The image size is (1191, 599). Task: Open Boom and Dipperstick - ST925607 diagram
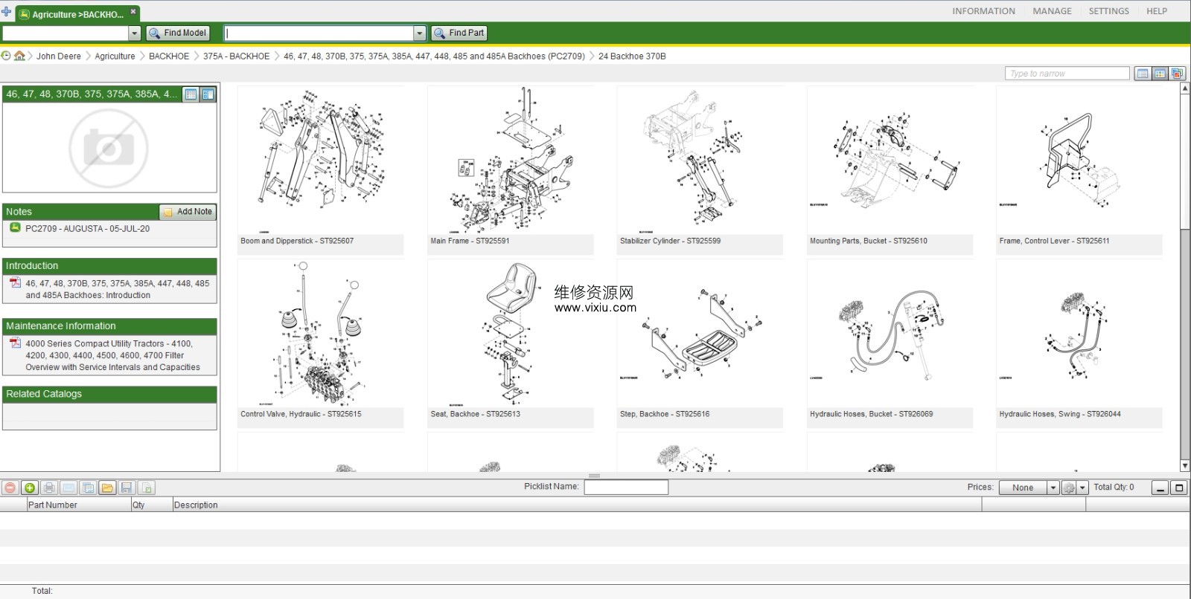coord(320,170)
